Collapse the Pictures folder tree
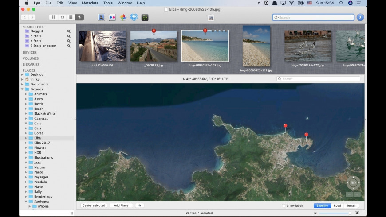This screenshot has width=386, height=217. click(22, 89)
